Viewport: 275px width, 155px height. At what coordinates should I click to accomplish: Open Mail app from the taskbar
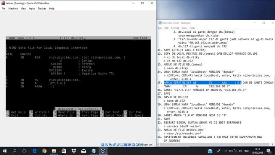pyautogui.click(x=83, y=151)
